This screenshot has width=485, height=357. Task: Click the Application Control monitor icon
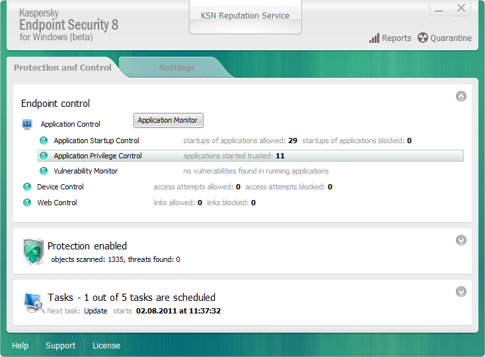tap(27, 124)
